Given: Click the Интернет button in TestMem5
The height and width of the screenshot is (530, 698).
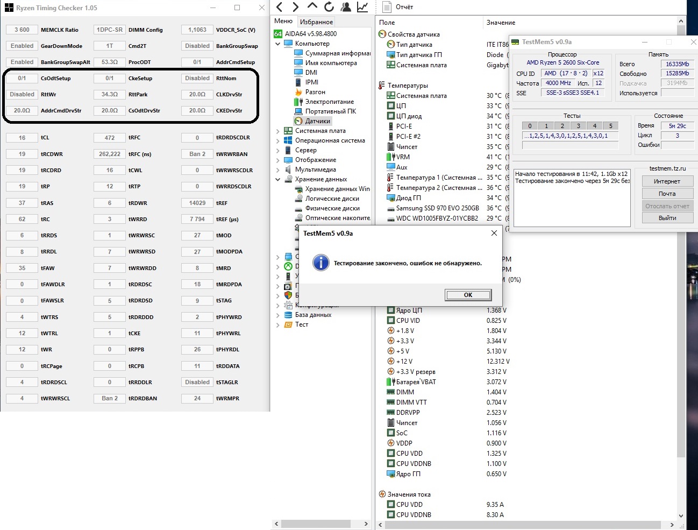Looking at the screenshot, I should pyautogui.click(x=667, y=181).
